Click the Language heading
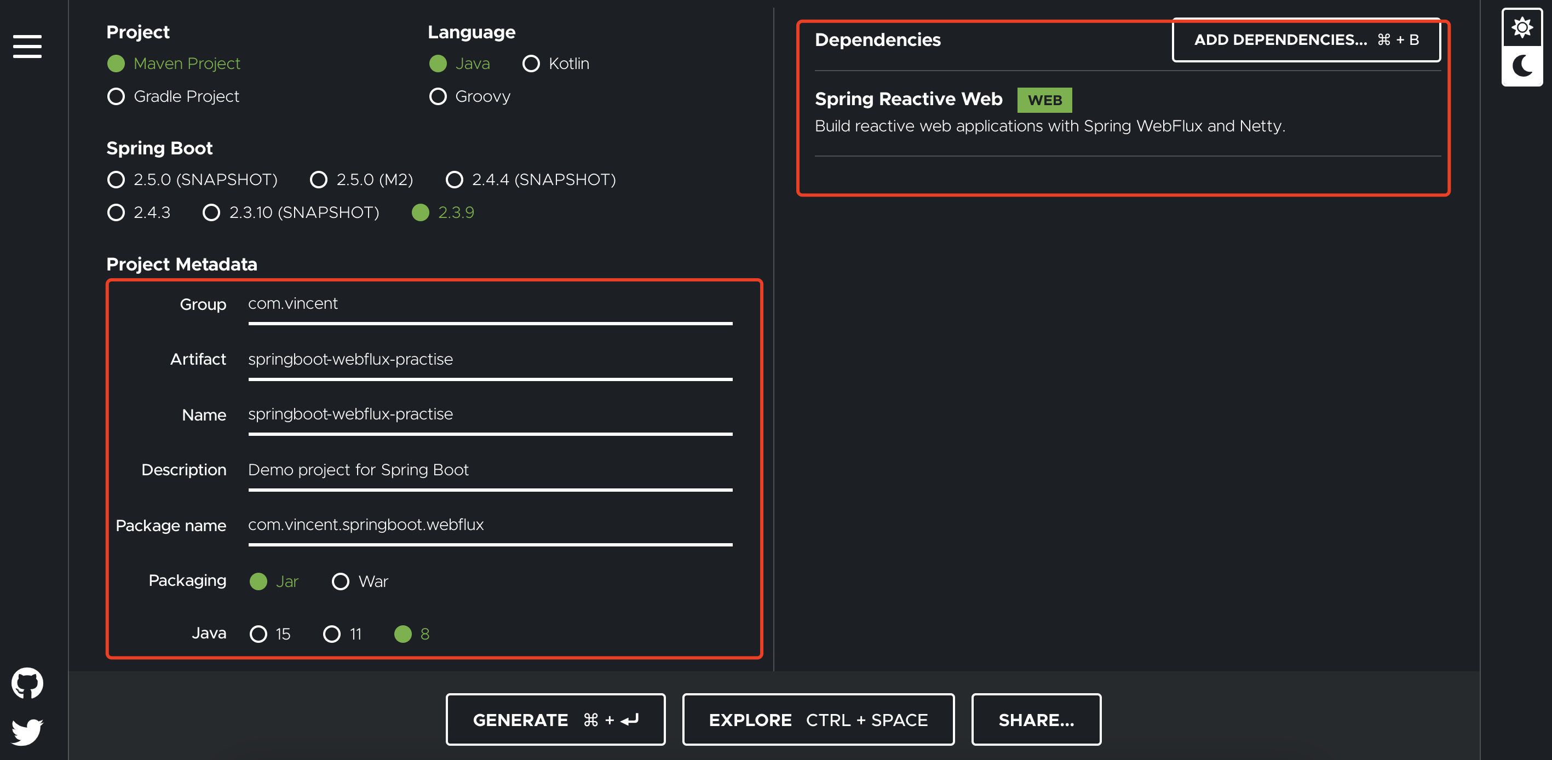 pos(471,32)
